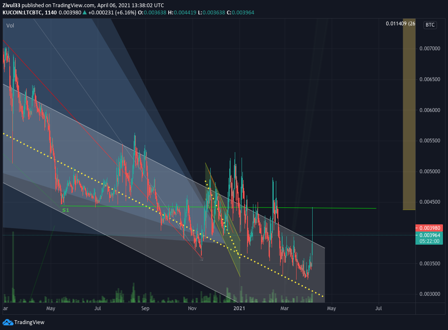Click the KUCOIN:LTCBTC symbol title
The width and height of the screenshot is (448, 330).
23,13
